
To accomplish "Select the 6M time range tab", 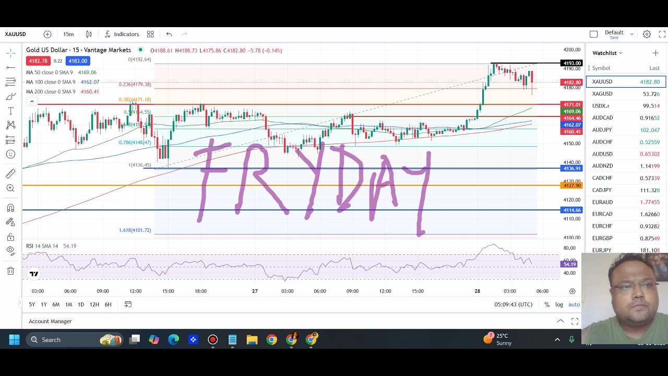I will pos(56,304).
